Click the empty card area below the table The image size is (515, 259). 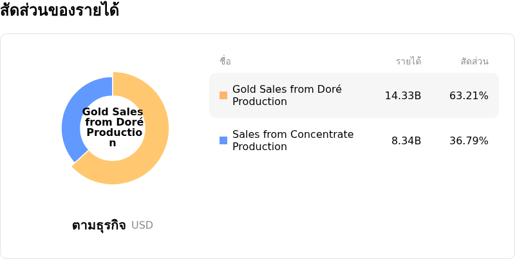tap(354, 206)
